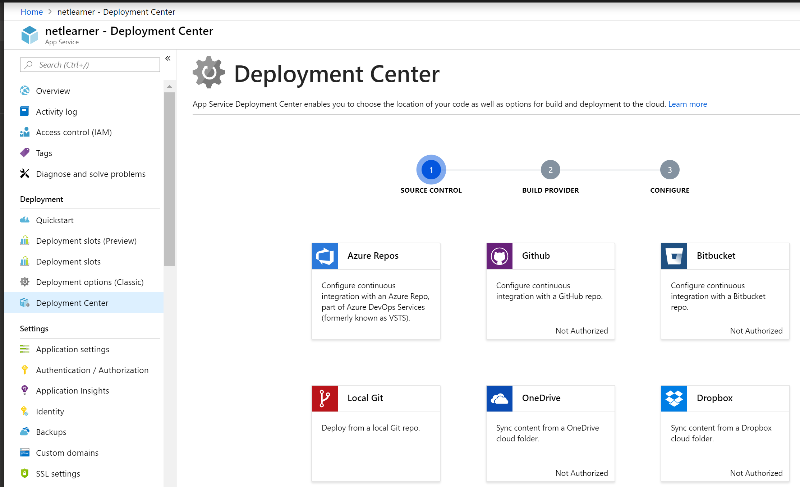Expand the Deployment section in sidebar

pyautogui.click(x=42, y=198)
